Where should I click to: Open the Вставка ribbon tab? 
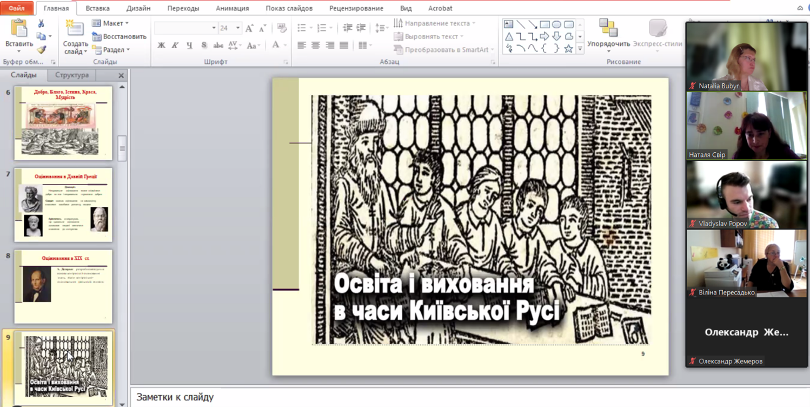[x=97, y=8]
